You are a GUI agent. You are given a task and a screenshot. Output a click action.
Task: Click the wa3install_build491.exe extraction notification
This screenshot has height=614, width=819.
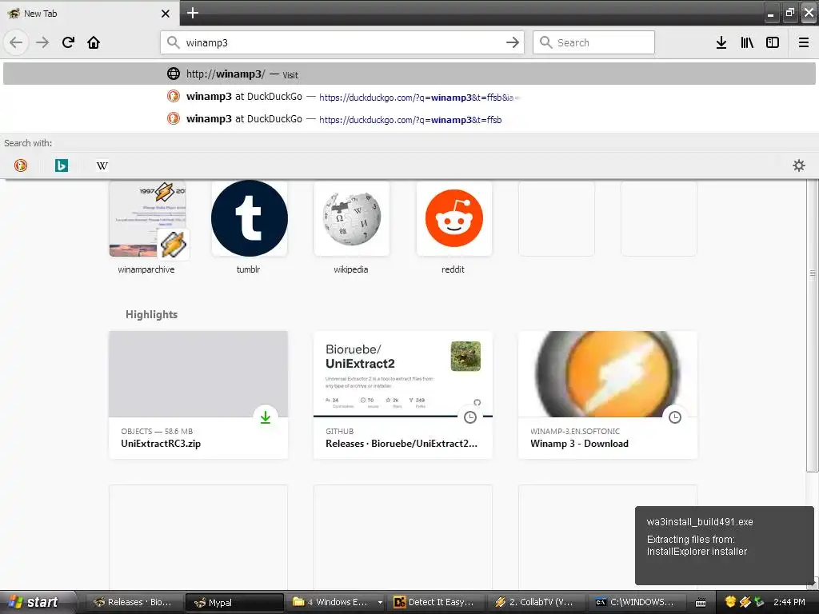(724, 545)
